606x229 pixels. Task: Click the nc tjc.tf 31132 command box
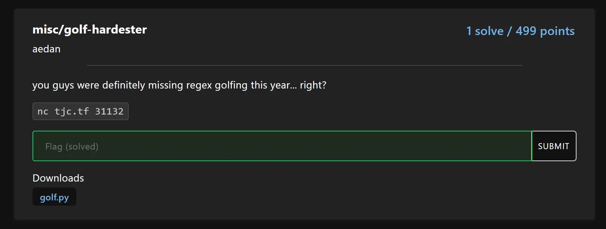click(80, 111)
